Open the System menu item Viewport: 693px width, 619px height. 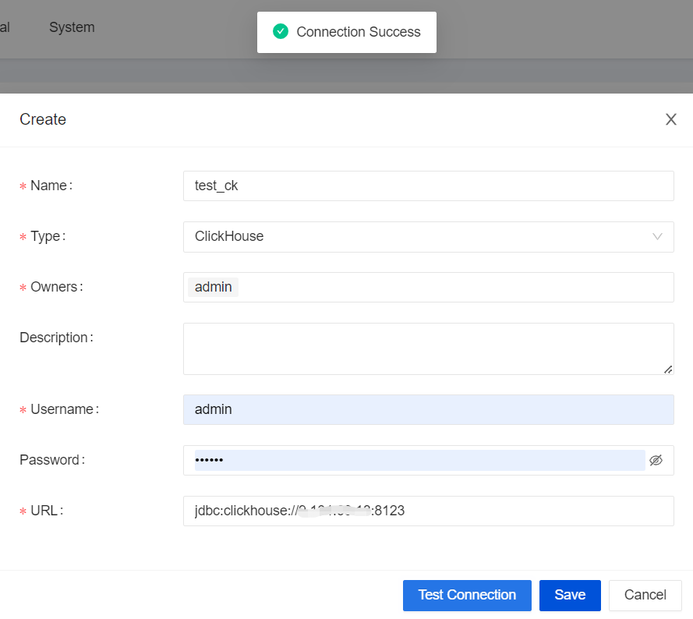(72, 27)
